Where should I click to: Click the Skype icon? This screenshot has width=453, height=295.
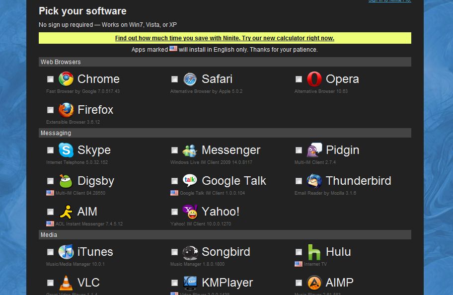(x=66, y=150)
